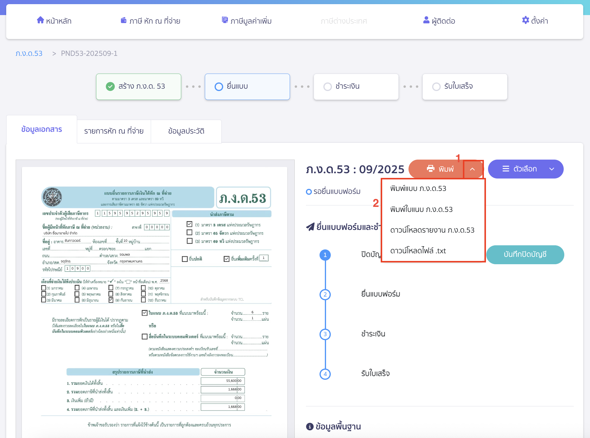Click the บันทึกปิดบัญชี button
The width and height of the screenshot is (590, 438).
pyautogui.click(x=525, y=254)
